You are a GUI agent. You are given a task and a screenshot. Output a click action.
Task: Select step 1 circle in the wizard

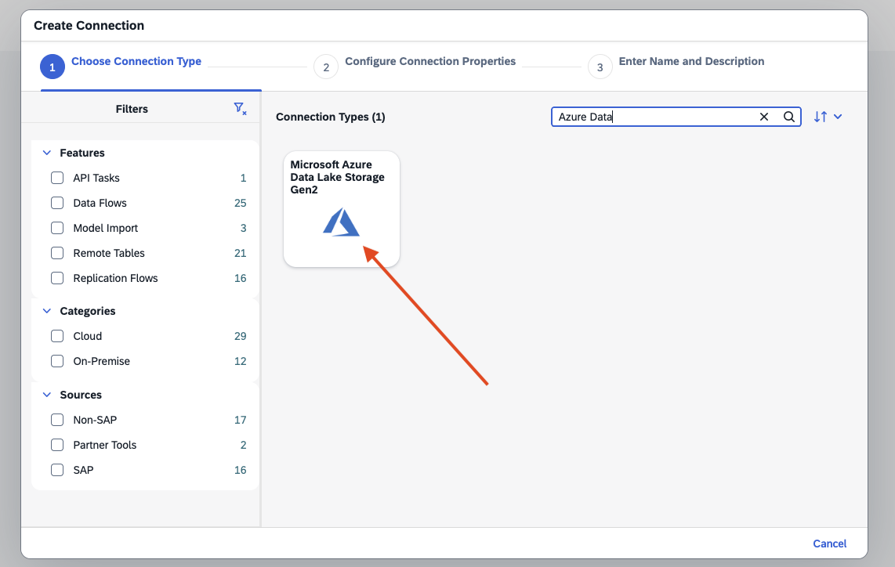click(53, 67)
